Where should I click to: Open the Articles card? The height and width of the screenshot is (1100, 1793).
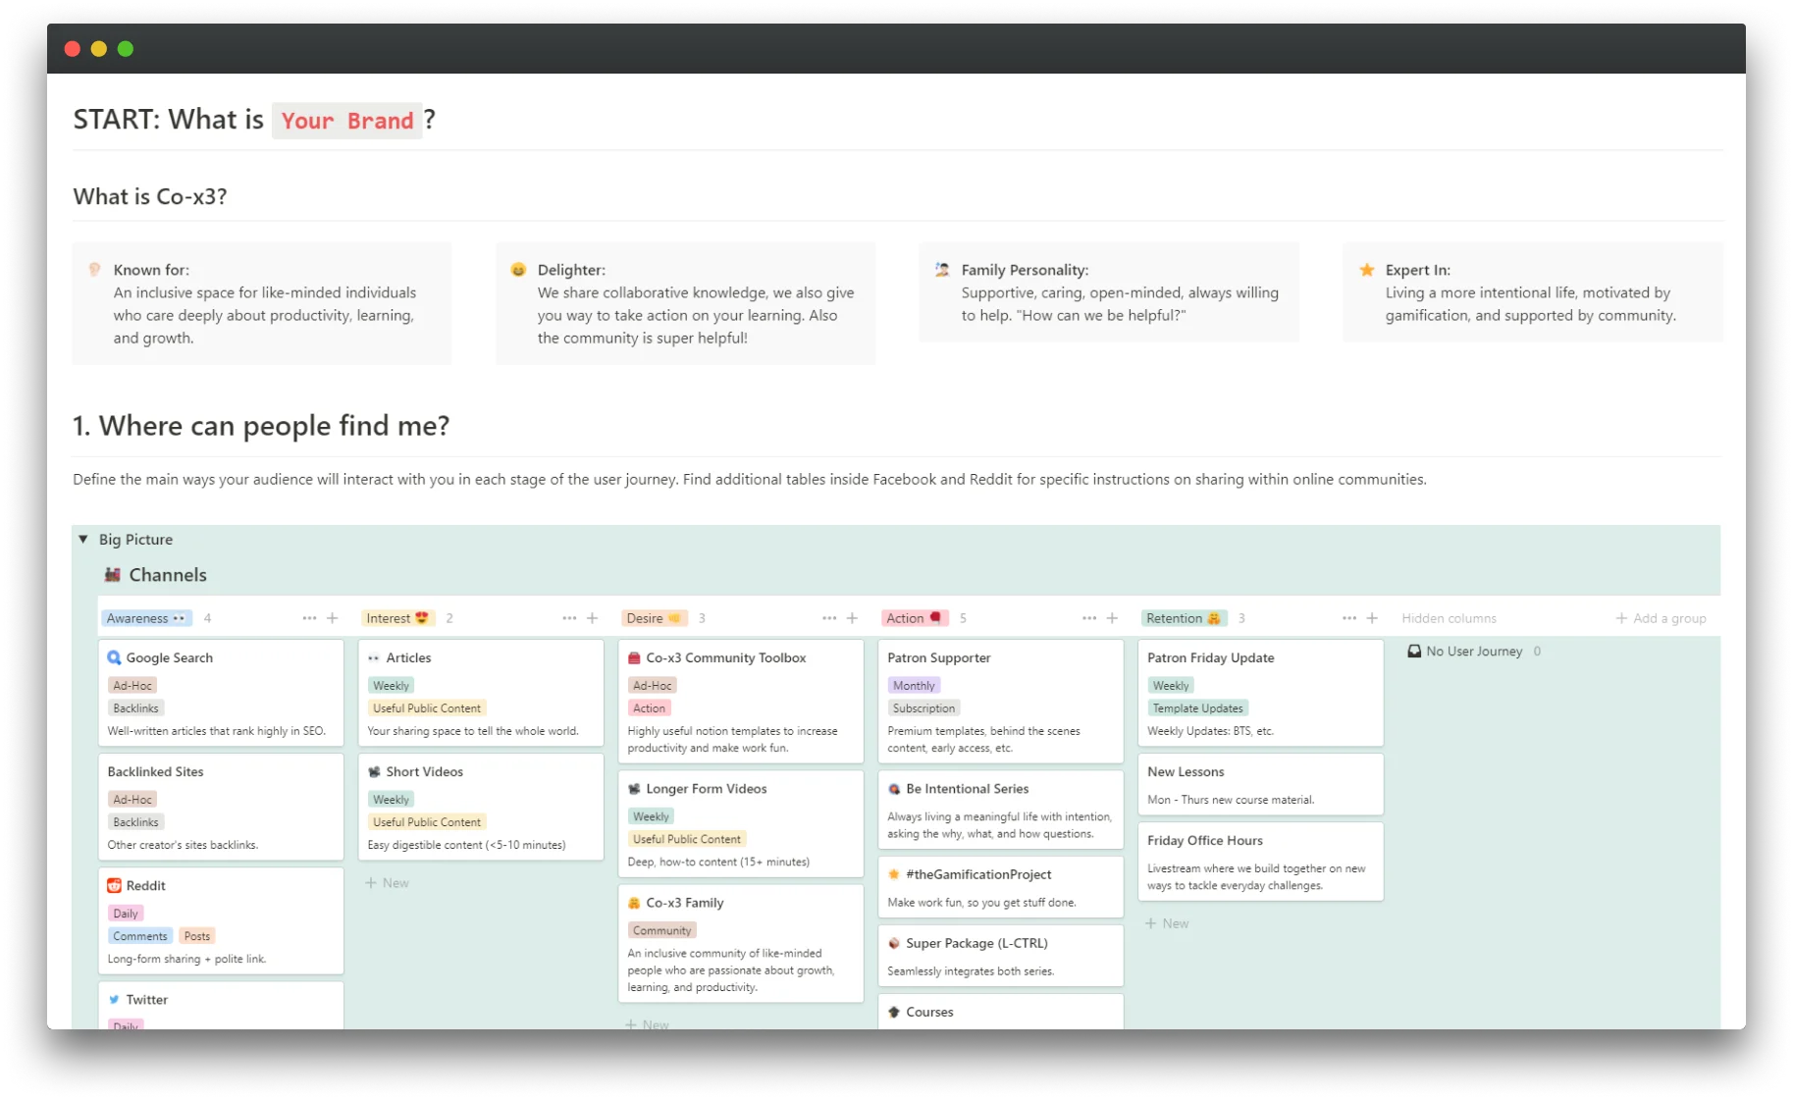pos(481,693)
